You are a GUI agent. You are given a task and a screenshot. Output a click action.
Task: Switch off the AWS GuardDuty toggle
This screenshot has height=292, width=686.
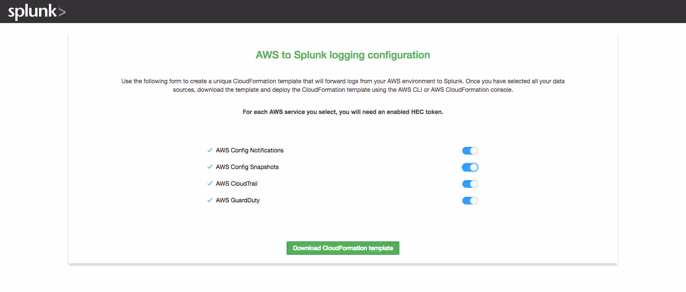tap(470, 201)
